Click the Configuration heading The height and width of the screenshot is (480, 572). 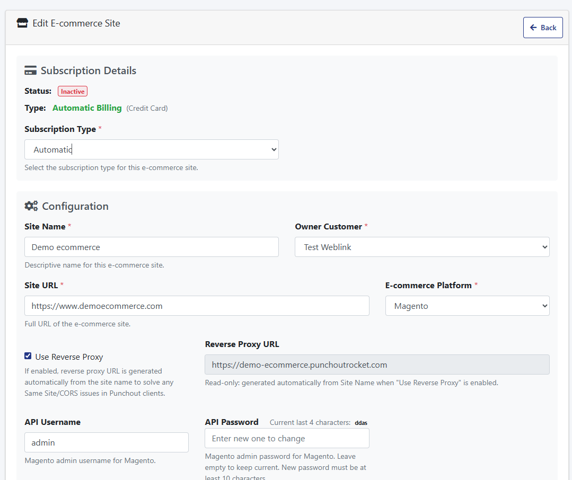75,206
